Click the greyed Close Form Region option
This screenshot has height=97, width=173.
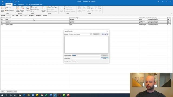[52, 11]
